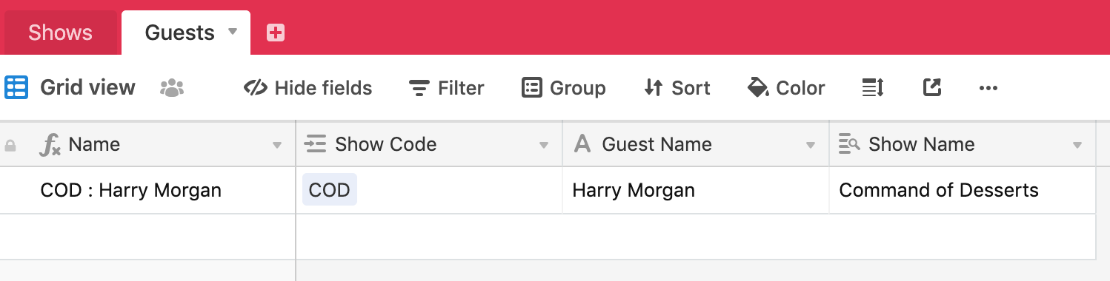Select the COD linked record chip
This screenshot has width=1110, height=281.
[x=329, y=190]
